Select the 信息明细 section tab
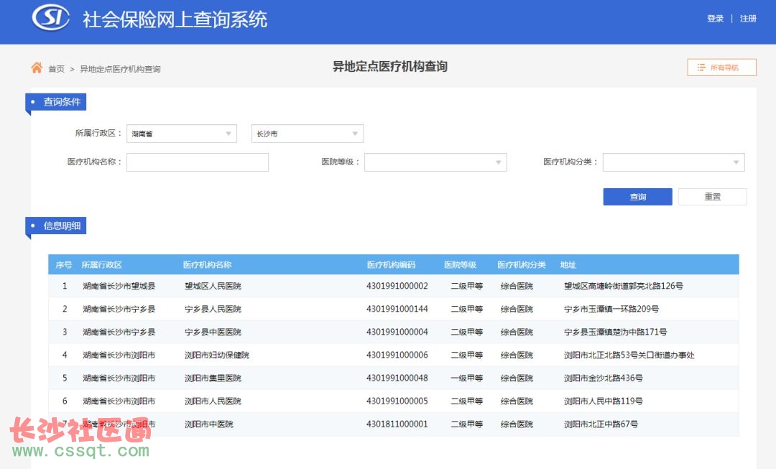The image size is (776, 469). click(x=56, y=226)
